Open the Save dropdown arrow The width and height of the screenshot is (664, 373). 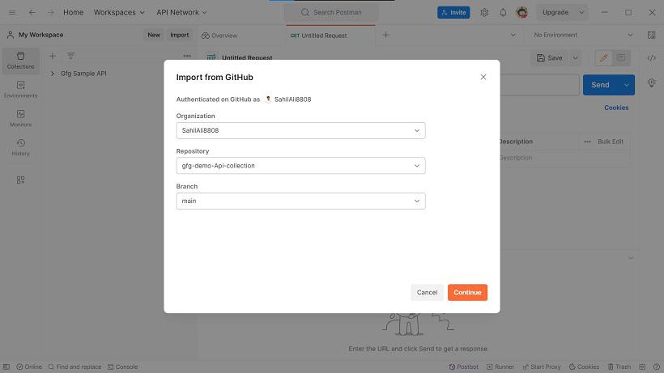tap(576, 58)
